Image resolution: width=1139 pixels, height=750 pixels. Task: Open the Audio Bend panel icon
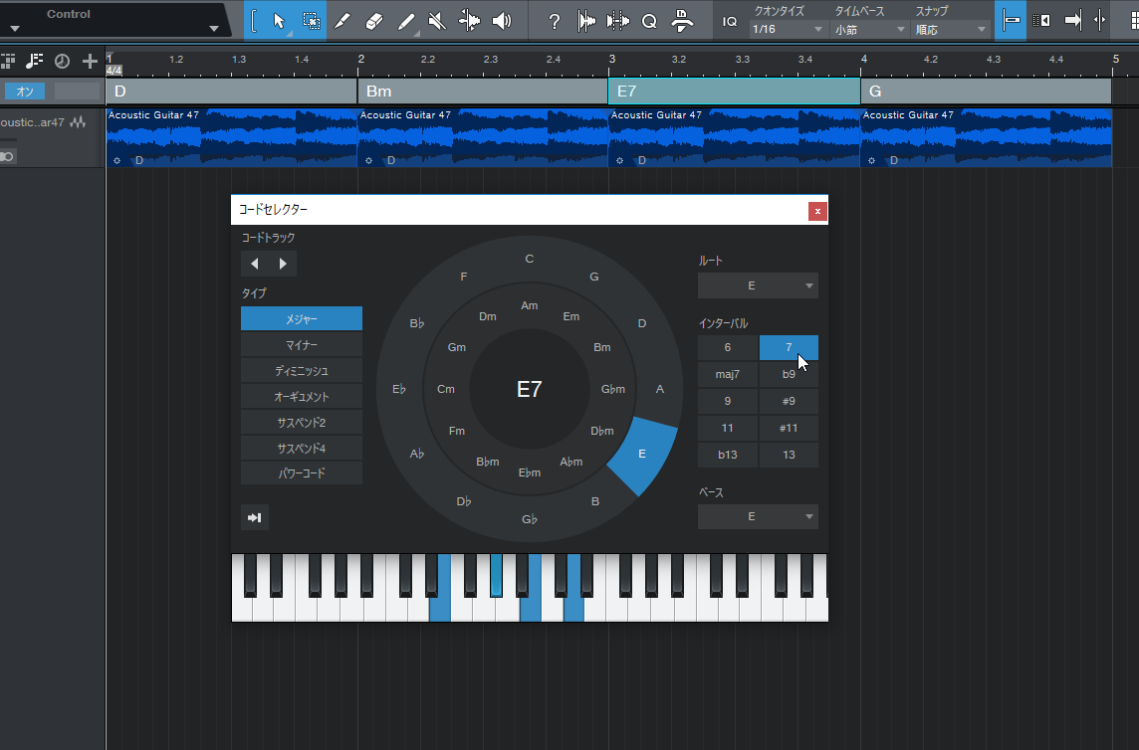pos(586,21)
